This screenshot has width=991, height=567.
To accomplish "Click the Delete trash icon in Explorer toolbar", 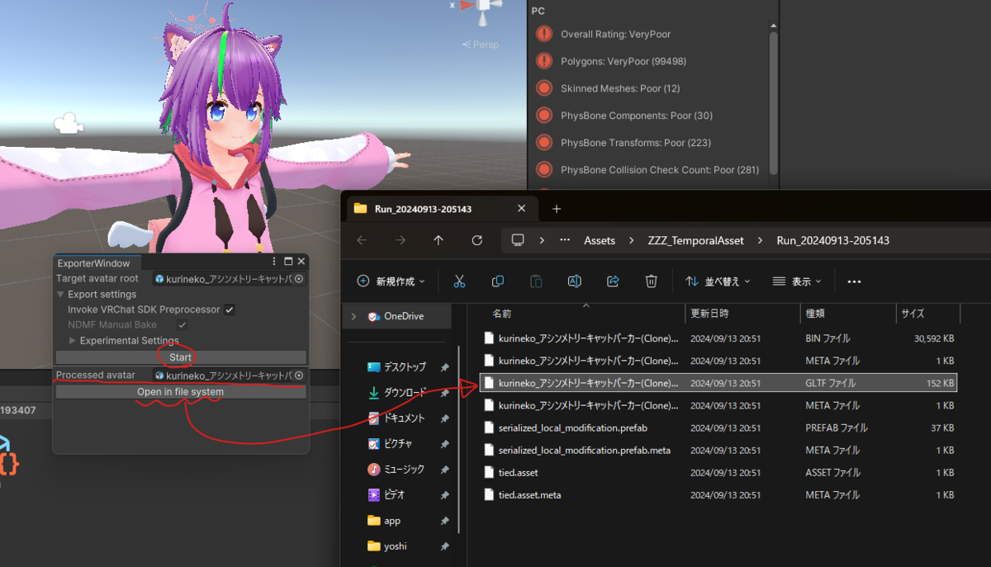I will click(651, 281).
